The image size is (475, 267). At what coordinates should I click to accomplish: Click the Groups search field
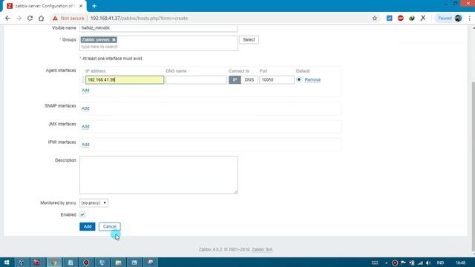(x=159, y=47)
